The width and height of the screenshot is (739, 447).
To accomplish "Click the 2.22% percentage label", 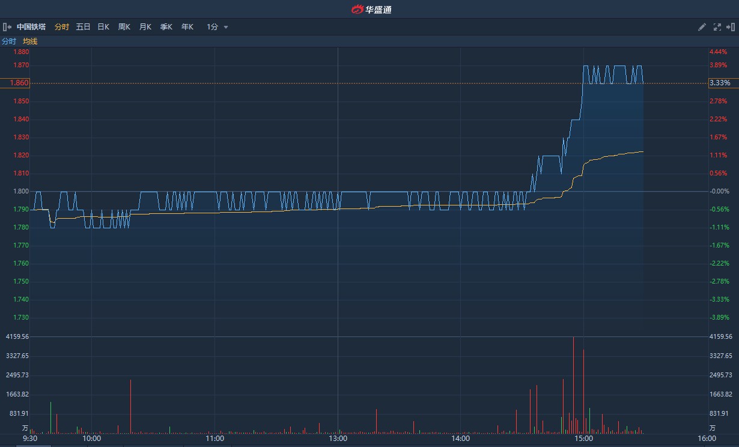I will pyautogui.click(x=719, y=119).
